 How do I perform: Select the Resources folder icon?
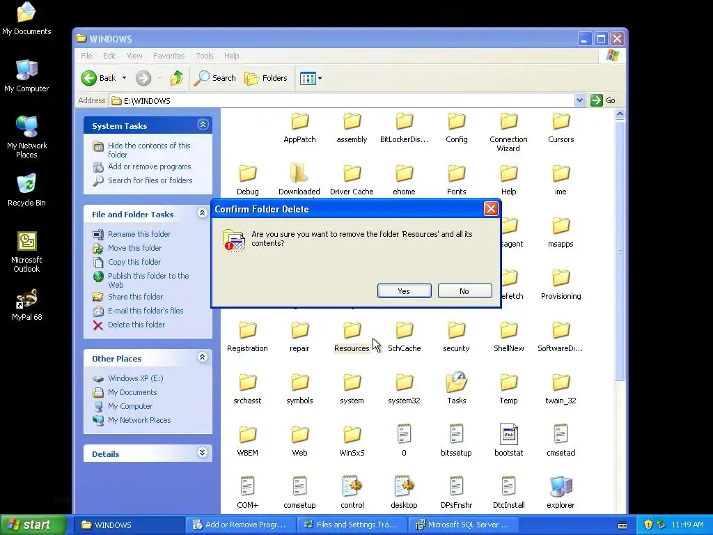coord(352,330)
